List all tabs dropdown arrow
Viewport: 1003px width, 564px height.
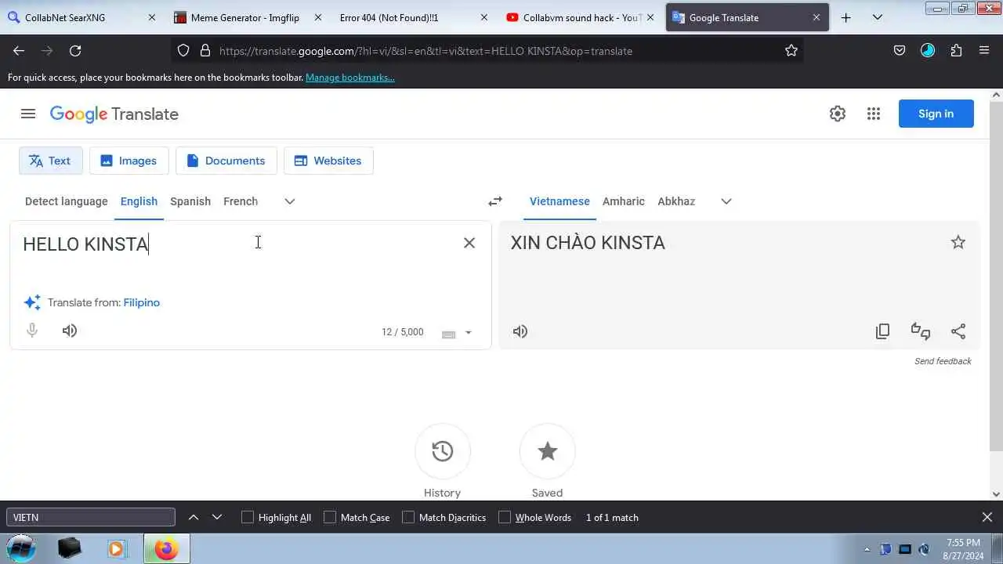pyautogui.click(x=878, y=17)
